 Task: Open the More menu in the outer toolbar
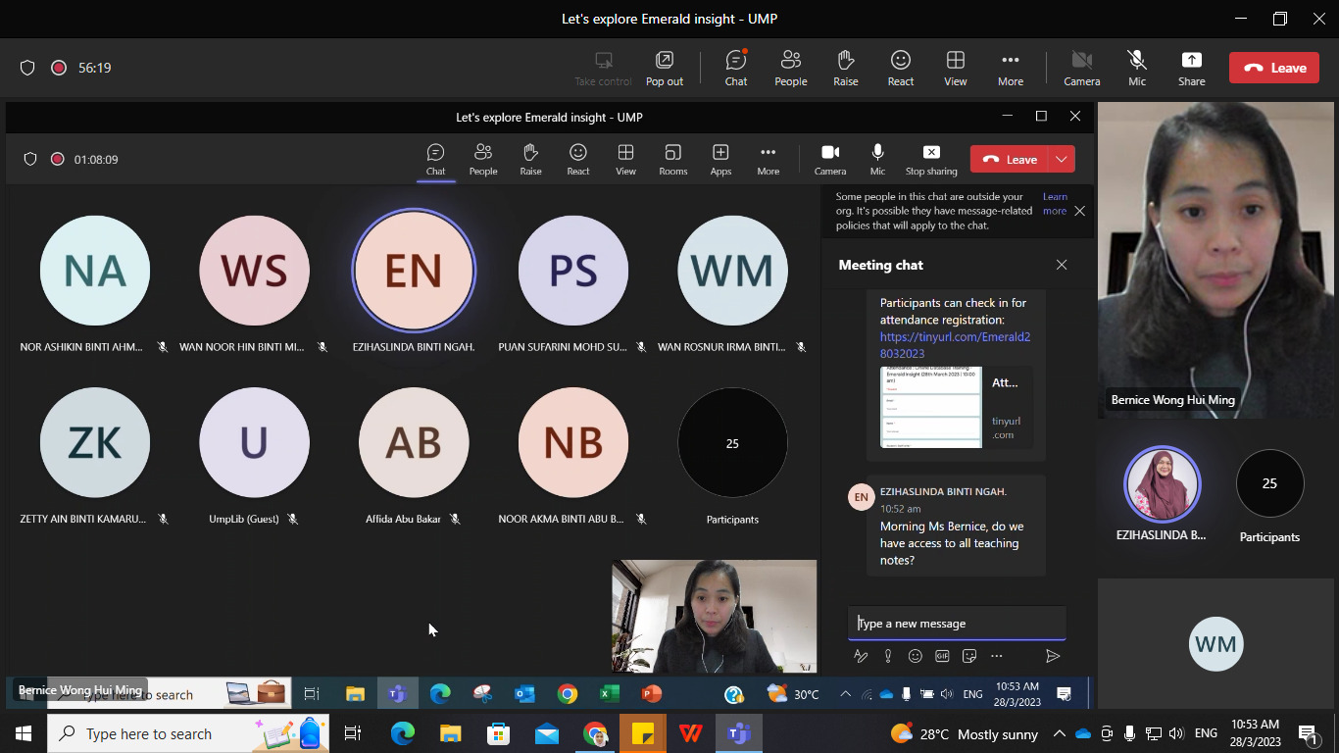point(1011,68)
